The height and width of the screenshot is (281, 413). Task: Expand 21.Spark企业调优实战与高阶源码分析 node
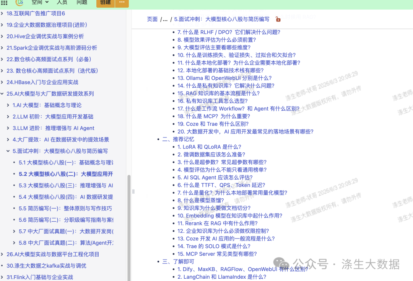[2, 48]
